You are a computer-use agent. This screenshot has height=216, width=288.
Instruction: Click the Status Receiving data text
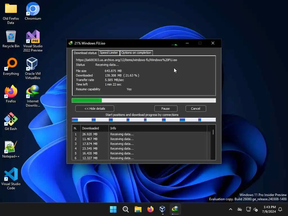click(x=107, y=65)
